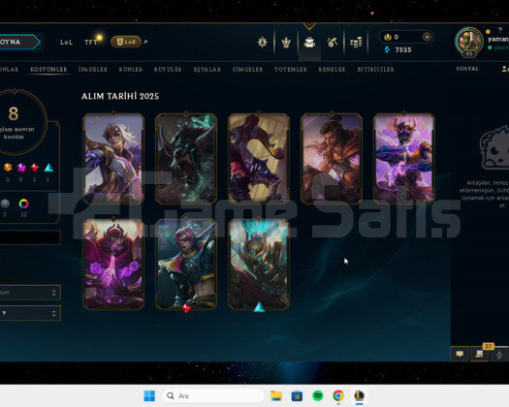Click the Blue Essence icon next to 7525
Image resolution: width=509 pixels, height=407 pixels.
coord(387,49)
